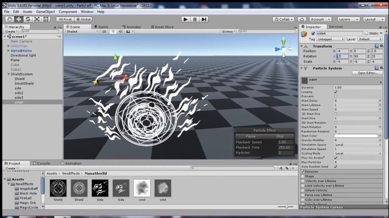389x218 pixels.
Task: Open the Asset Store tab
Action: coord(162,27)
